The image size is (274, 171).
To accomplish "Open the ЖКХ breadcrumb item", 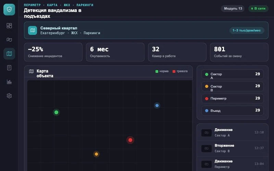I will (67, 5).
